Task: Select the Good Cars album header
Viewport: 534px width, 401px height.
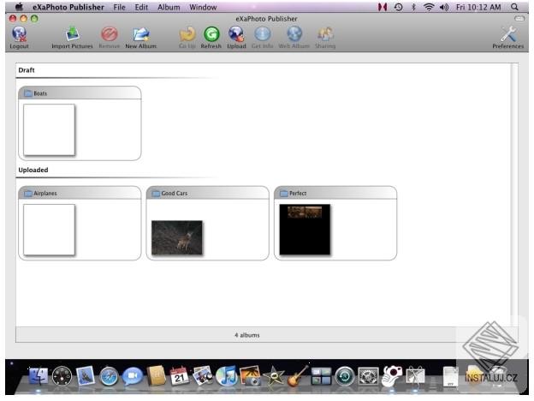Action: click(208, 193)
